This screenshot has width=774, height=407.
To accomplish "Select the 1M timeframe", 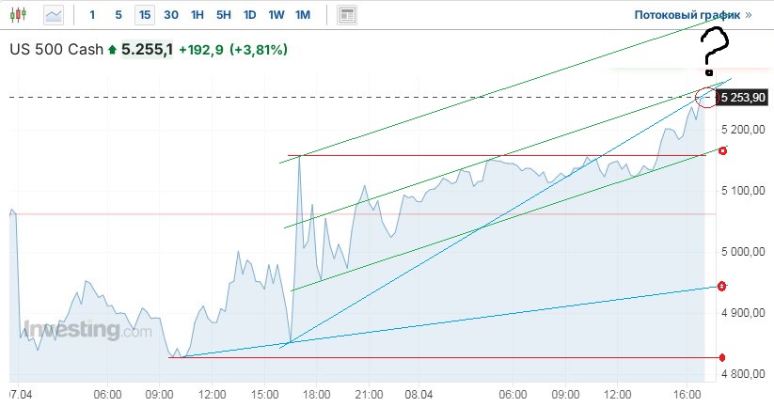I will (303, 15).
